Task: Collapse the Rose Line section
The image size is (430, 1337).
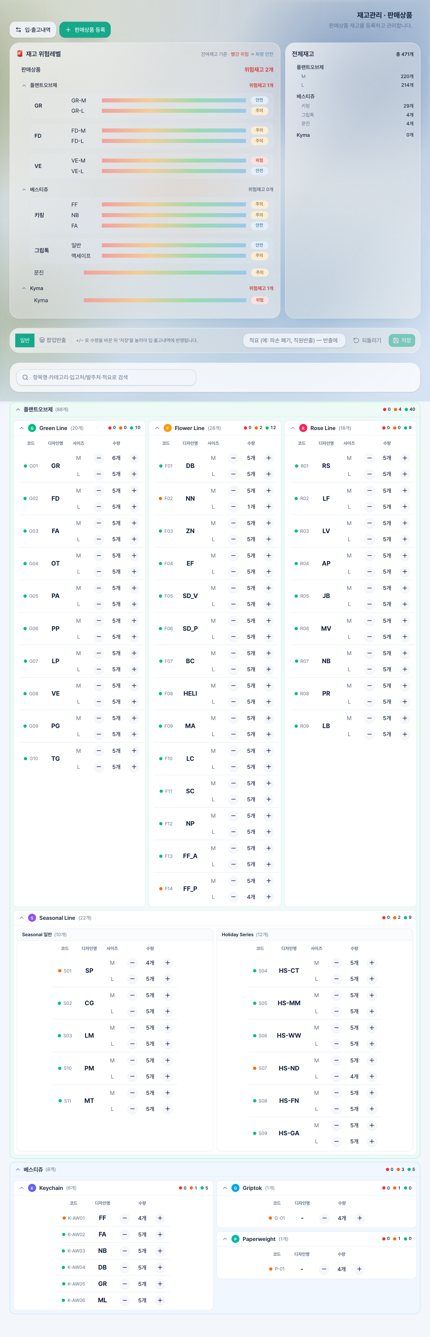Action: tap(293, 428)
